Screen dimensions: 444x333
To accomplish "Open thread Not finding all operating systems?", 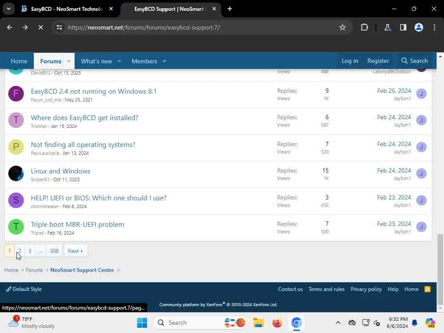I will pyautogui.click(x=83, y=144).
